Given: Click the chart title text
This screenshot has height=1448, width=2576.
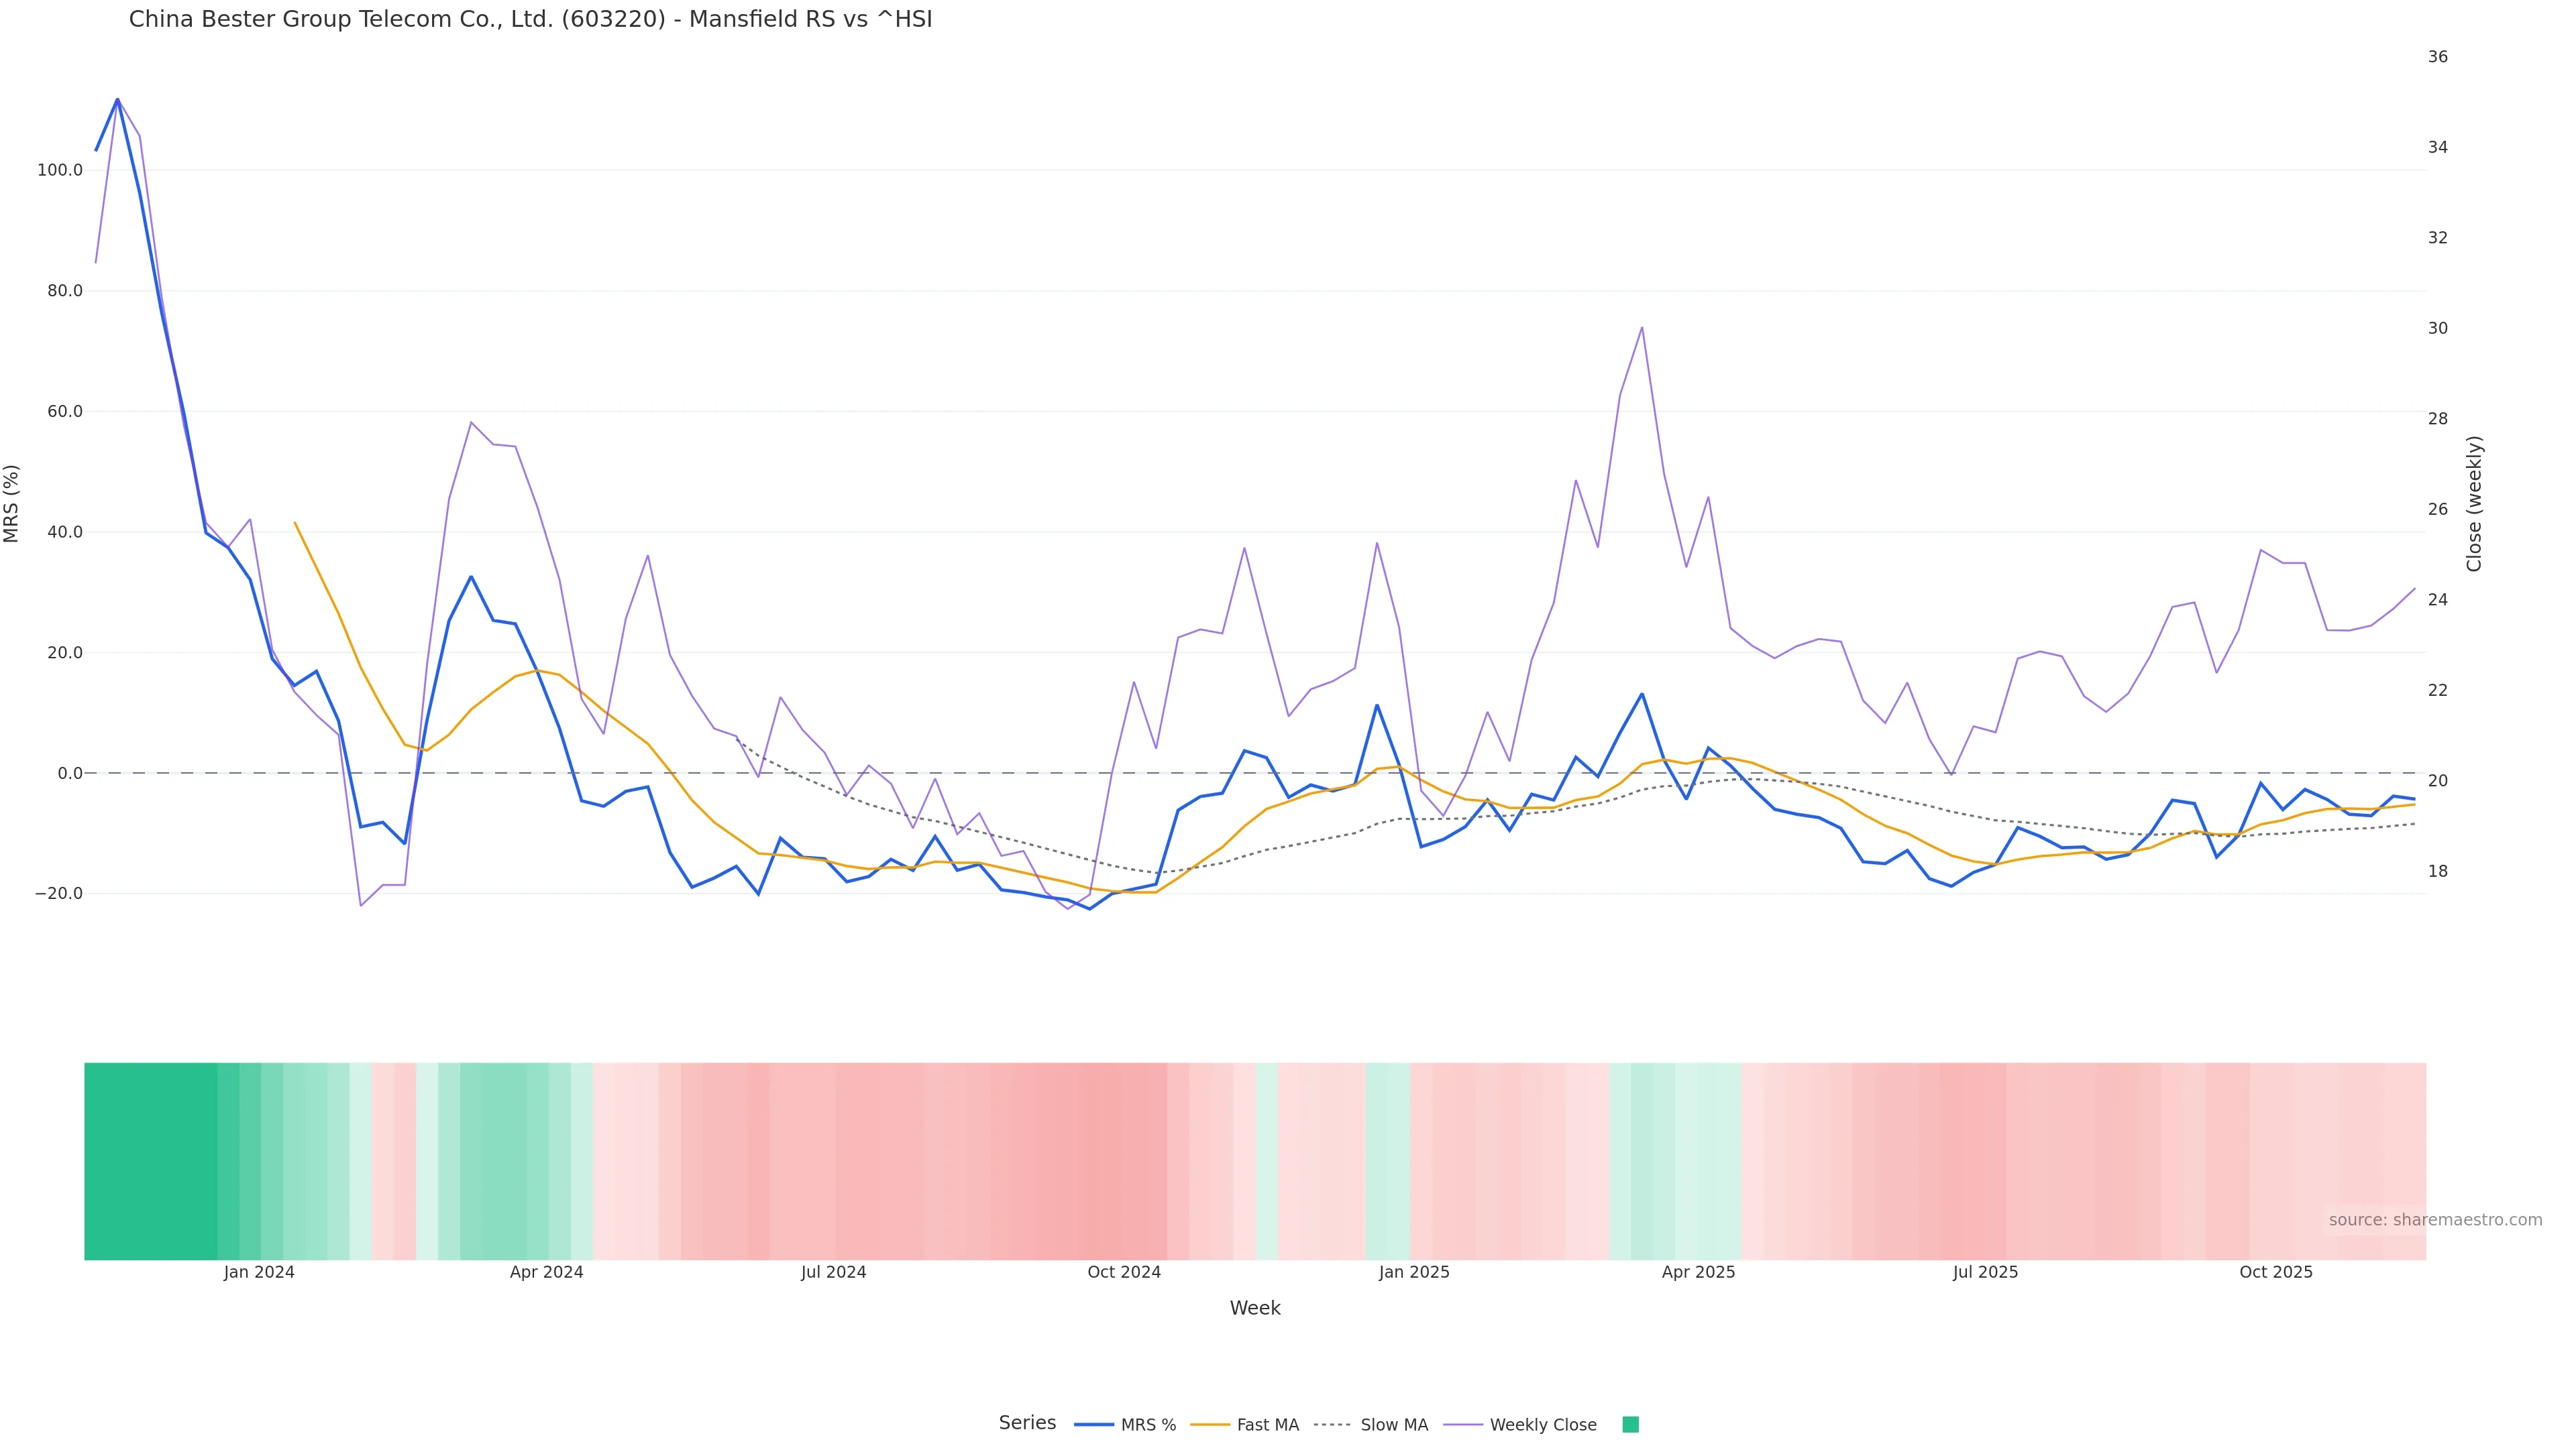Looking at the screenshot, I should click(530, 19).
